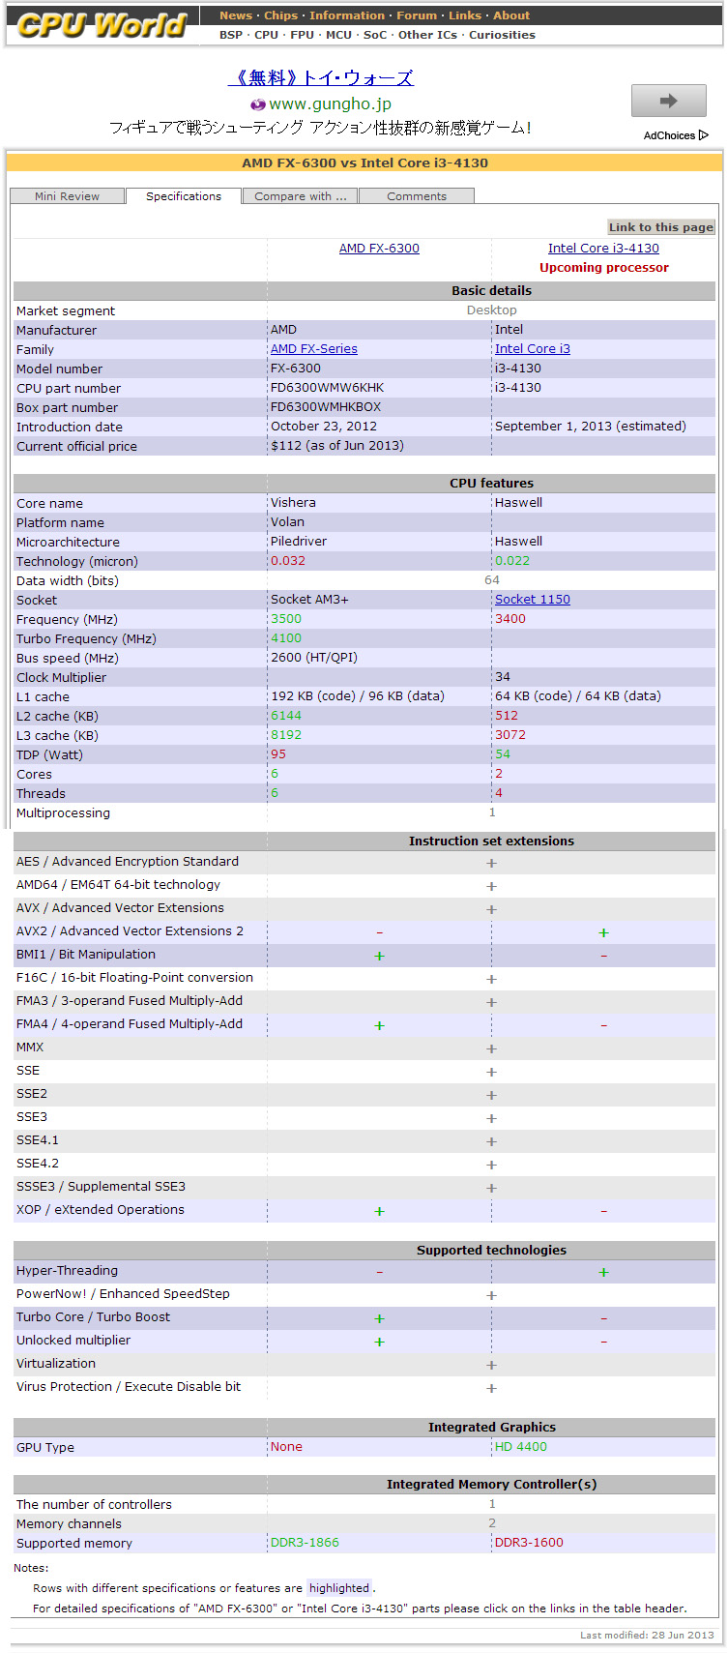Click the 3072 L3 cache value
The width and height of the screenshot is (728, 1653).
coord(510,735)
